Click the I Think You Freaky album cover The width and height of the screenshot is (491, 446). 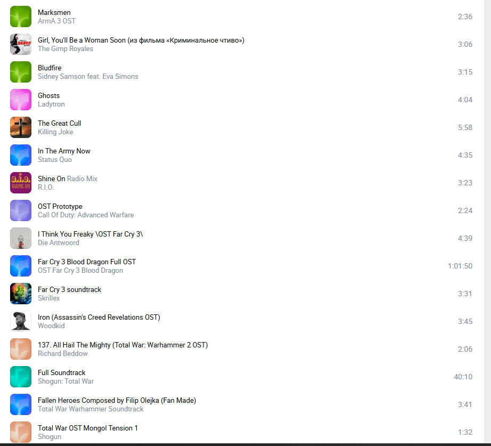tap(21, 238)
